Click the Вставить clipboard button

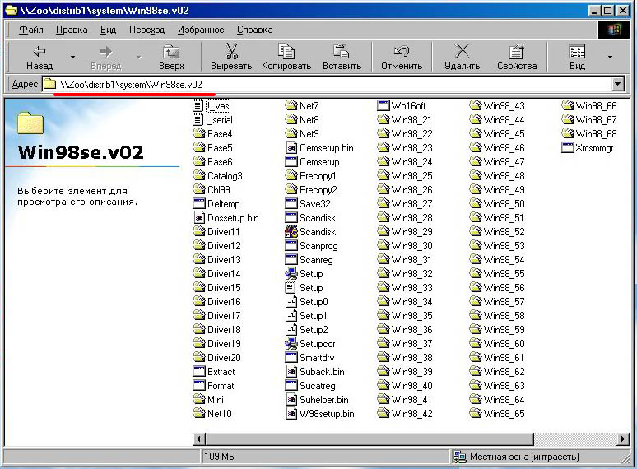pos(342,58)
